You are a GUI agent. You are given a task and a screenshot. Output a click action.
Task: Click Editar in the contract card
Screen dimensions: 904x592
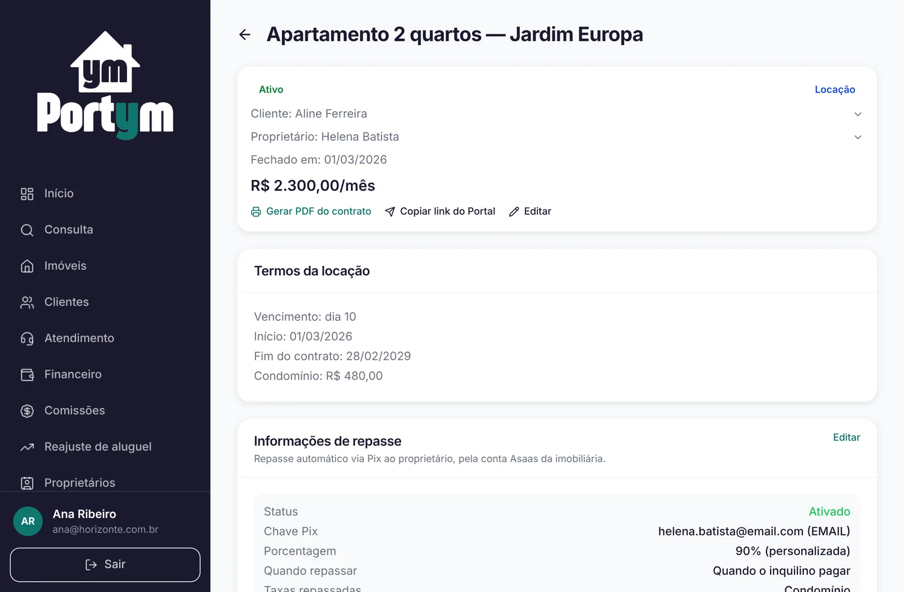530,211
